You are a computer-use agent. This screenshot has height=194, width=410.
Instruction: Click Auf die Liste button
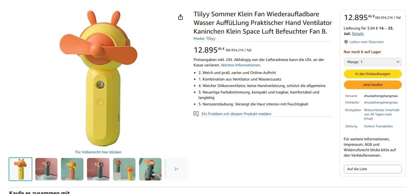[373, 169]
